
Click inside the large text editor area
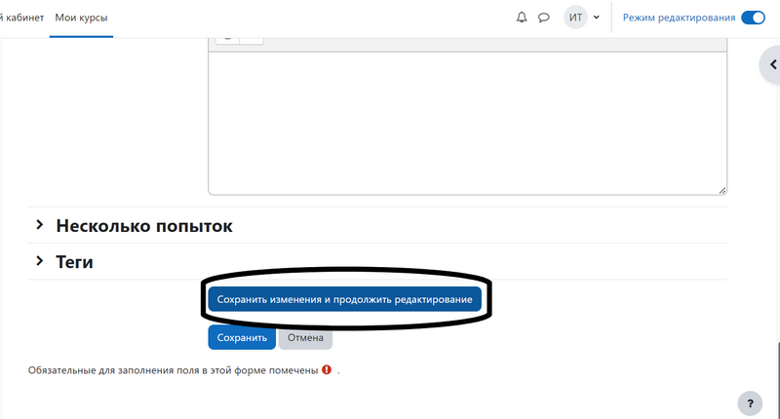(467, 122)
